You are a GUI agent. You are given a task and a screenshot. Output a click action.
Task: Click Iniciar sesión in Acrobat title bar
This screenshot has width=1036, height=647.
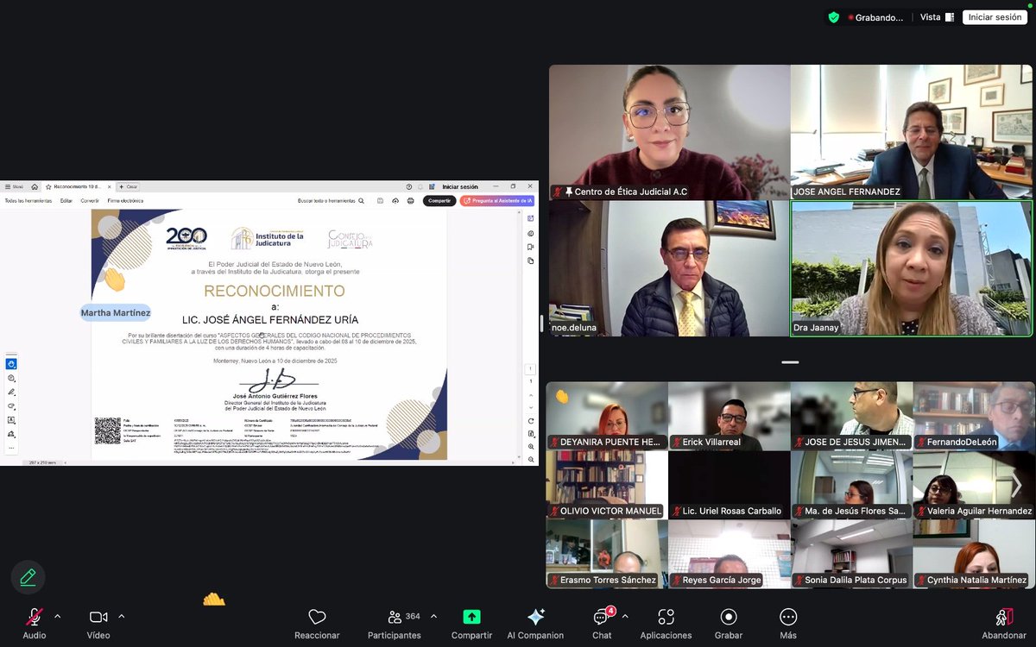point(460,186)
